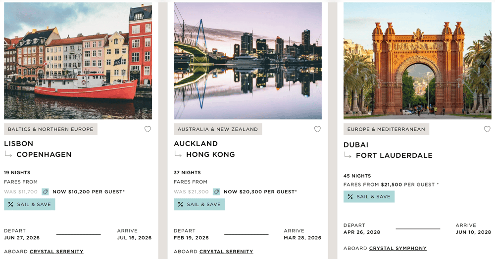The height and width of the screenshot is (259, 495).
Task: Click percent icon in Lisbon Sail & Save badge
Action: pyautogui.click(x=10, y=204)
